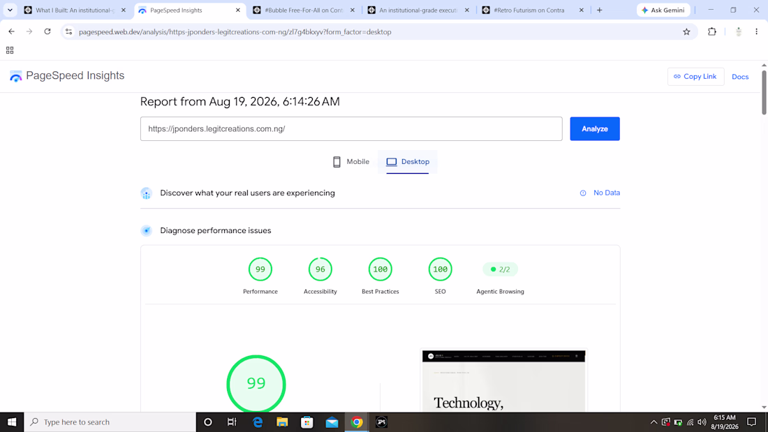Open the tab search dropdown arrow
768x432 pixels.
(x=10, y=10)
